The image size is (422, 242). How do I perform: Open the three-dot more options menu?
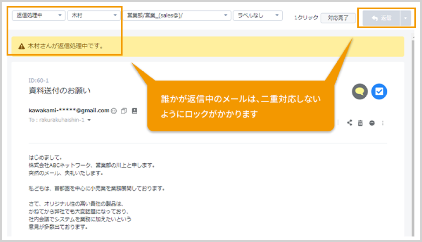pos(383,123)
